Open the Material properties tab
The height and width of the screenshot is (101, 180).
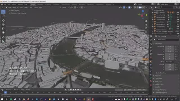pos(151,81)
